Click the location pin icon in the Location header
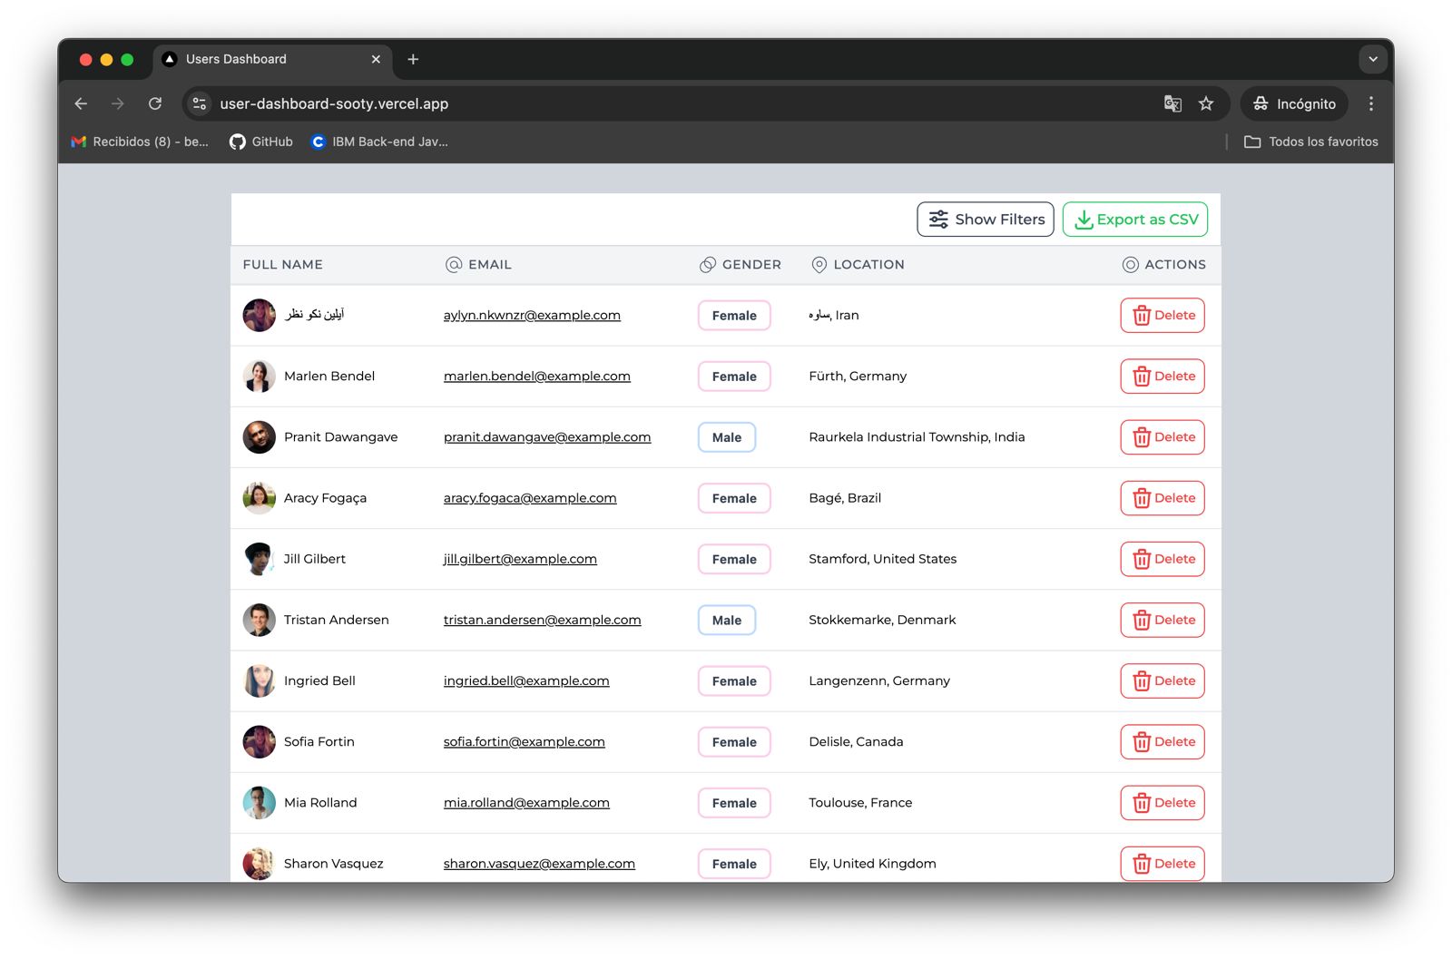 [819, 264]
